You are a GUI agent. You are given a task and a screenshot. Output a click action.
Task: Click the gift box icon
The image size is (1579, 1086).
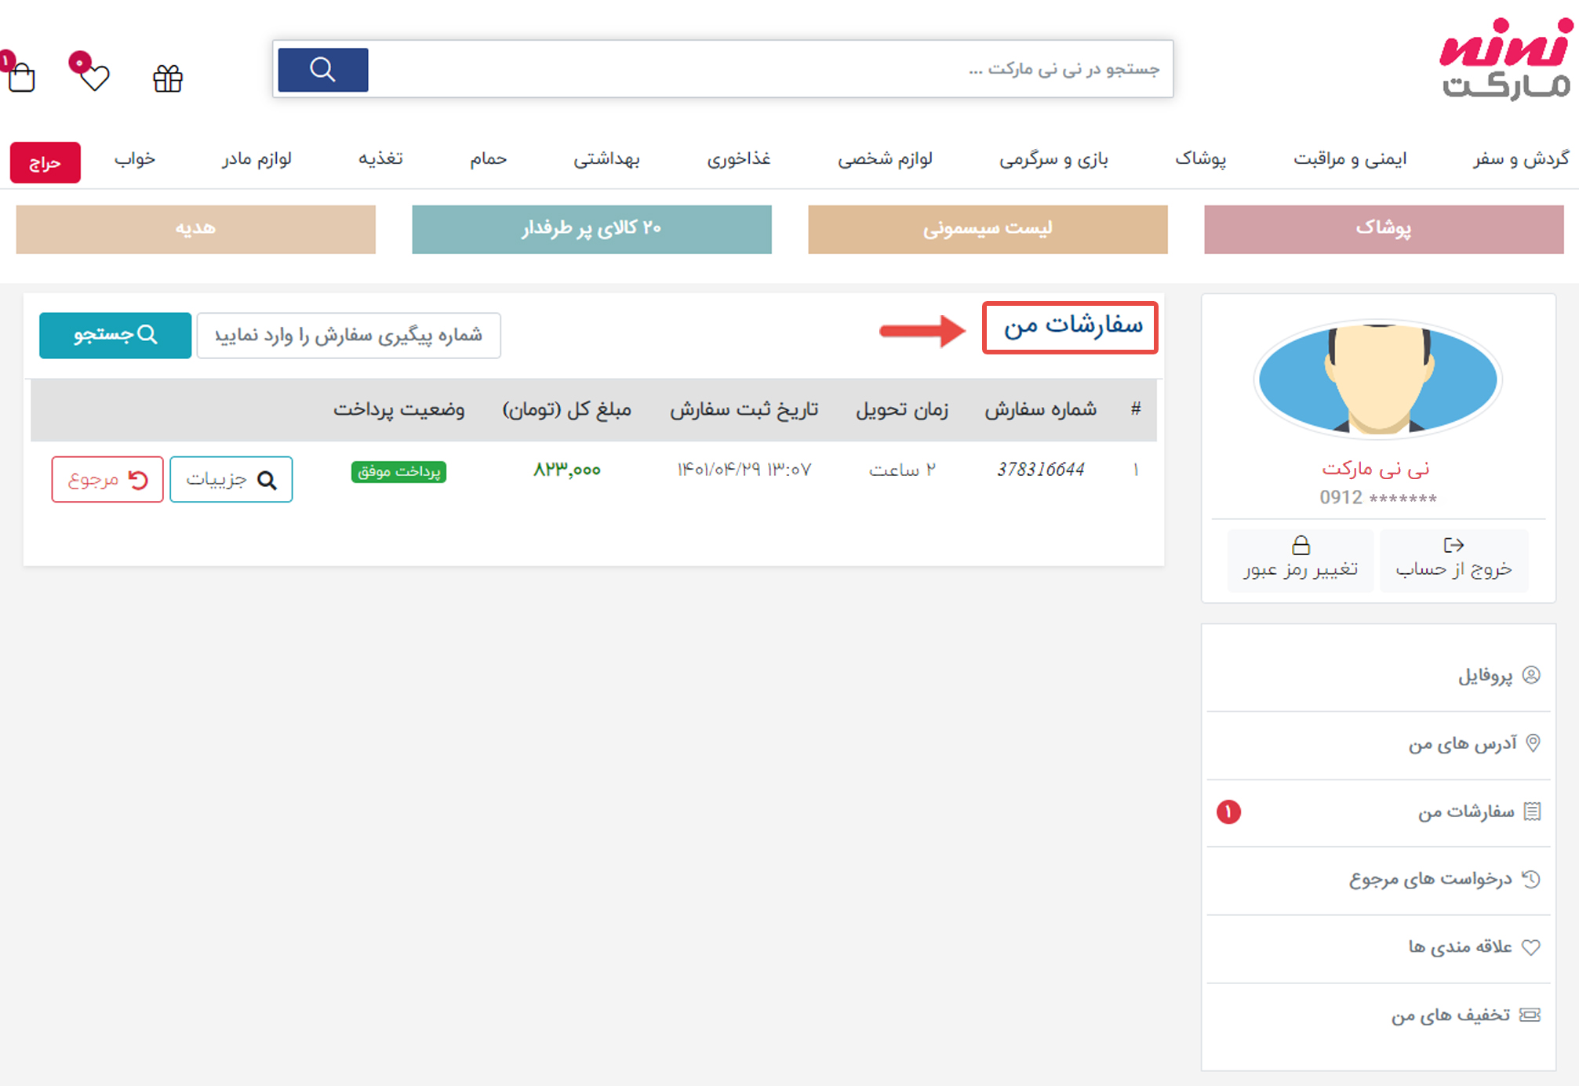[x=168, y=78]
